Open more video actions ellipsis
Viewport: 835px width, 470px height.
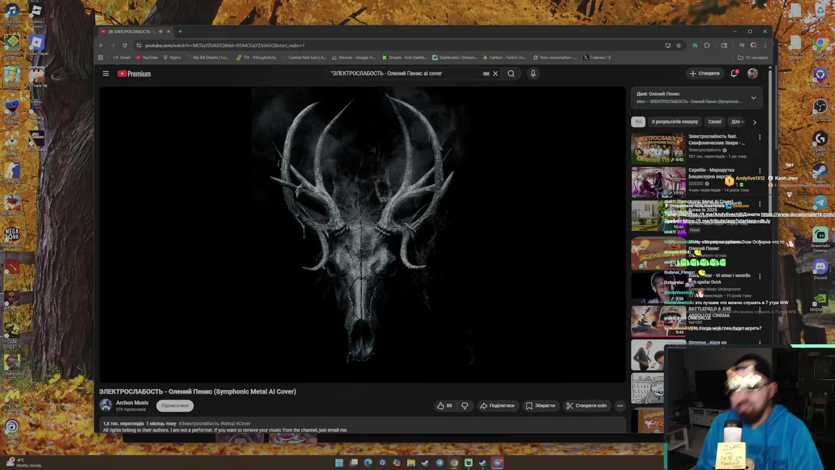[x=620, y=405]
